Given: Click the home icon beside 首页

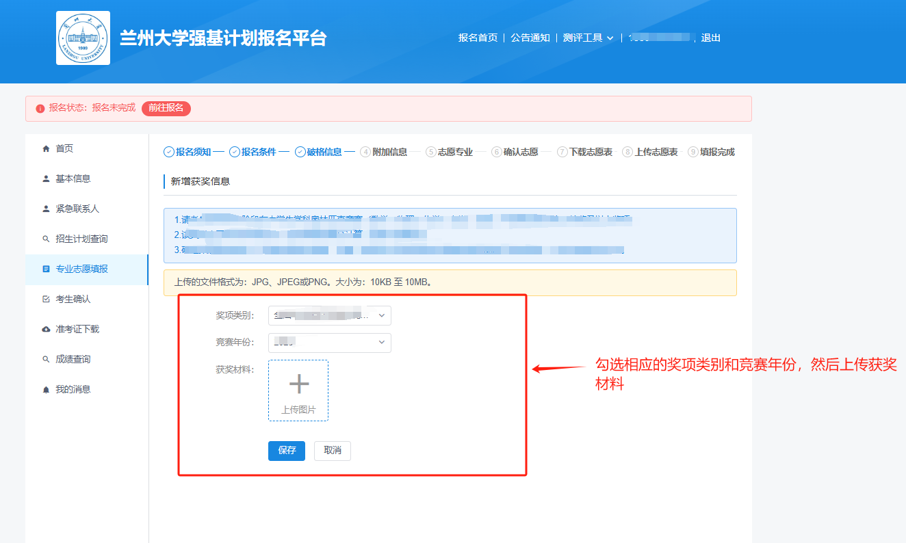Looking at the screenshot, I should pos(46,148).
